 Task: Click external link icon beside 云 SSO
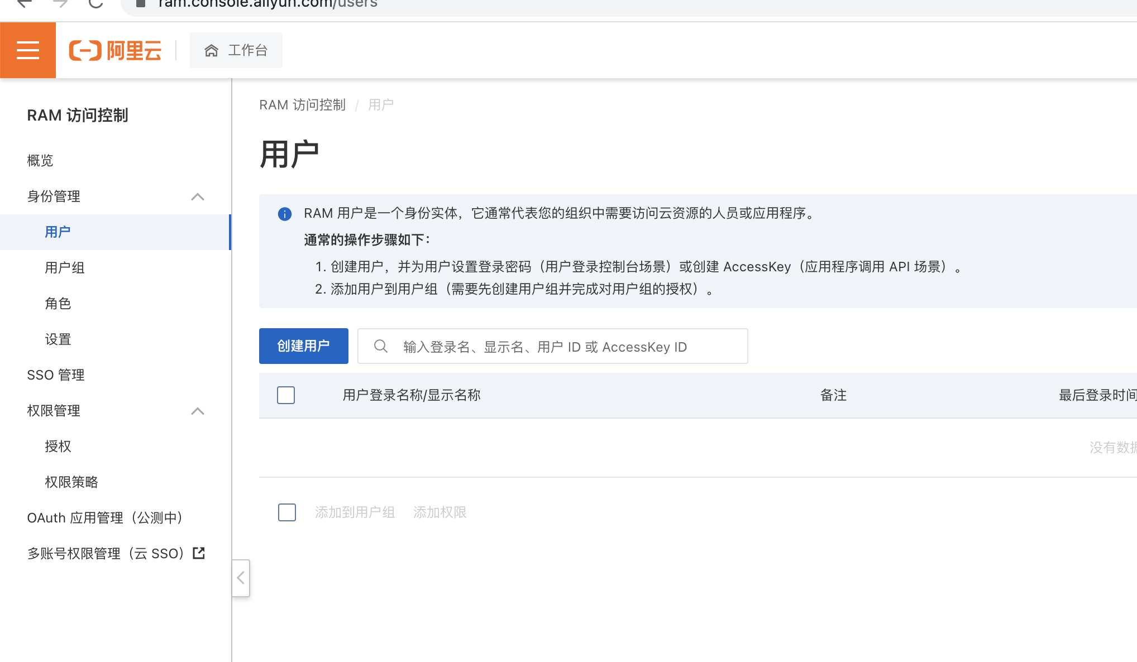(199, 553)
